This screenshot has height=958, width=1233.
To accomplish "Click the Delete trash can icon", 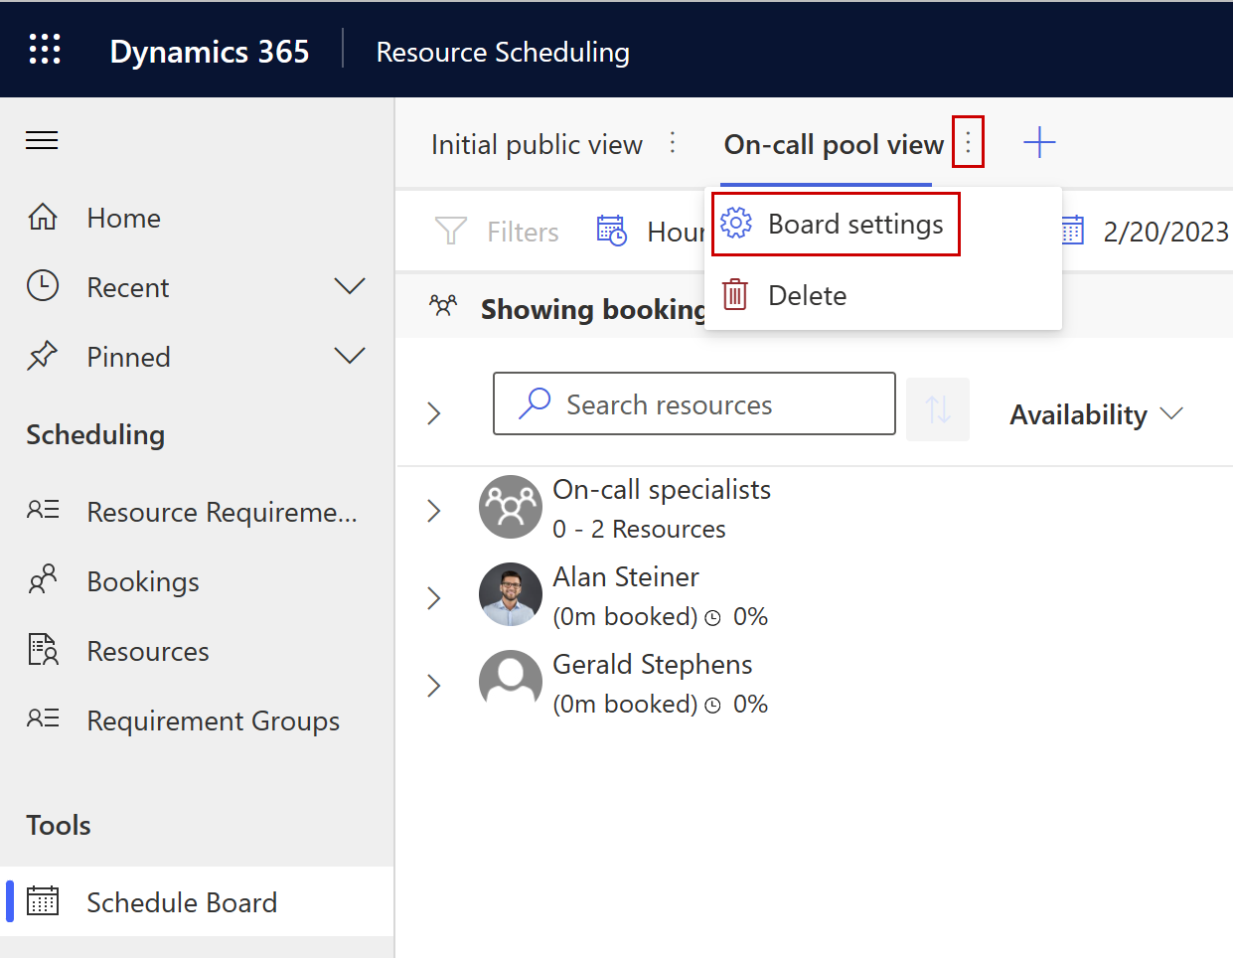I will click(x=735, y=294).
